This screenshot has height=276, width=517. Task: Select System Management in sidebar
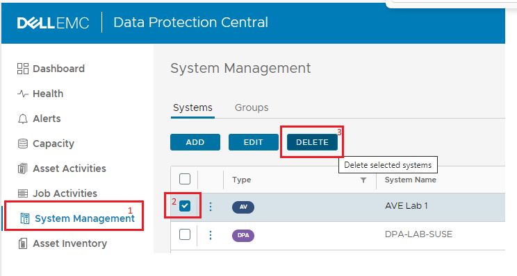click(x=85, y=218)
